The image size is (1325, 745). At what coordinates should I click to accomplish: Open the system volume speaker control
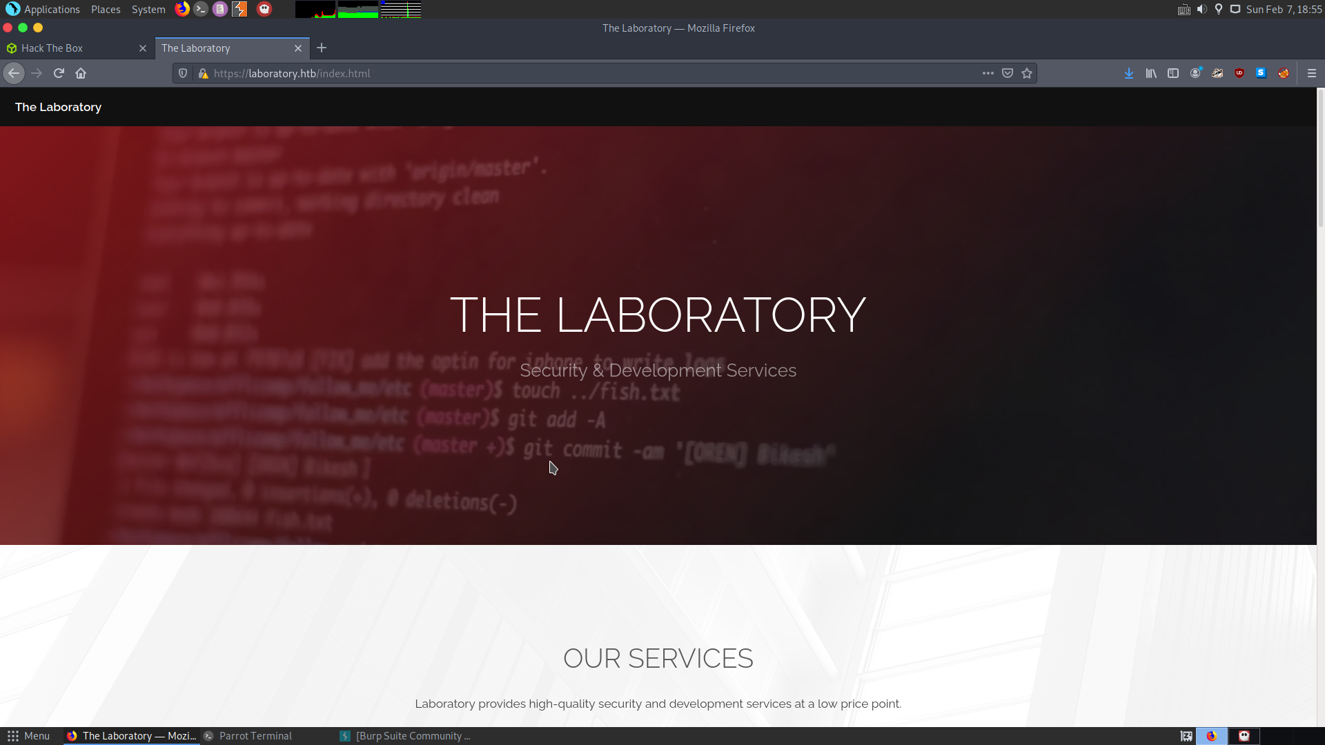(1201, 10)
